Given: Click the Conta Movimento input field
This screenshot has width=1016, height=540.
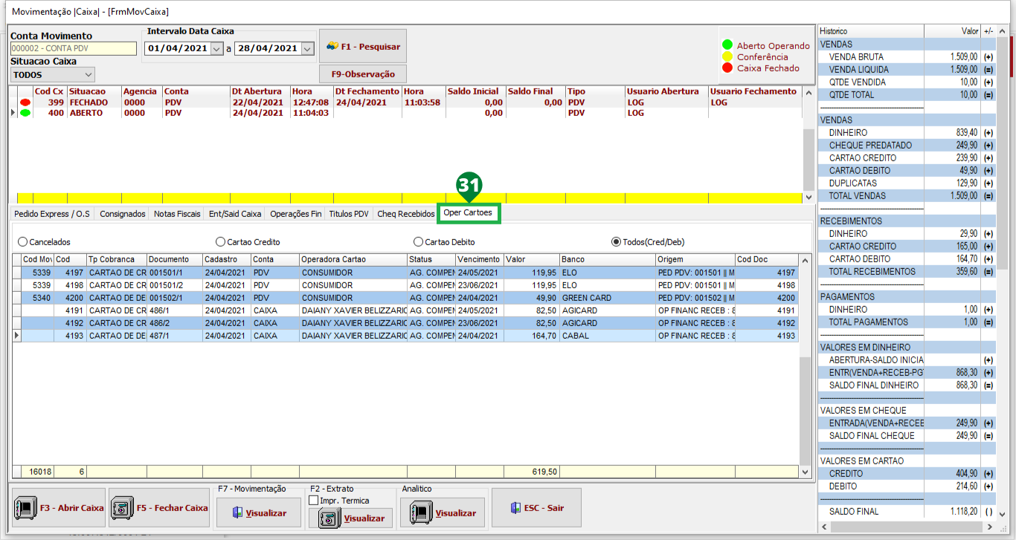Looking at the screenshot, I should point(74,48).
